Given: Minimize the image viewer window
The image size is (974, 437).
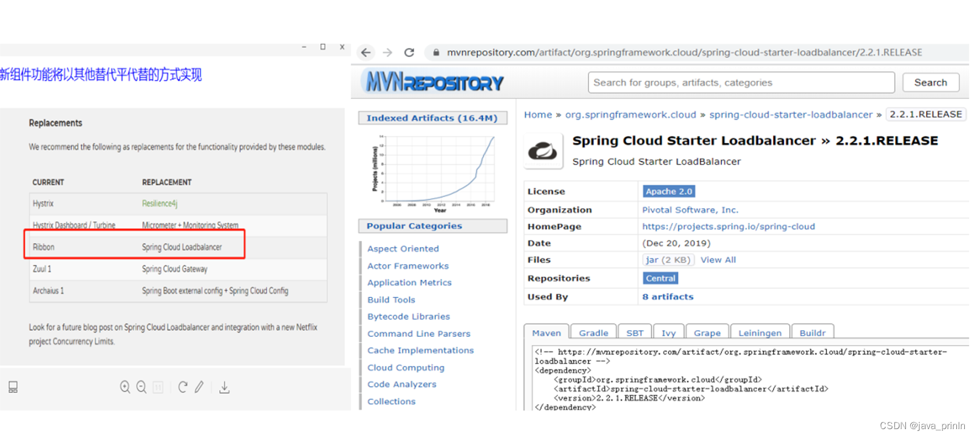Looking at the screenshot, I should point(304,47).
